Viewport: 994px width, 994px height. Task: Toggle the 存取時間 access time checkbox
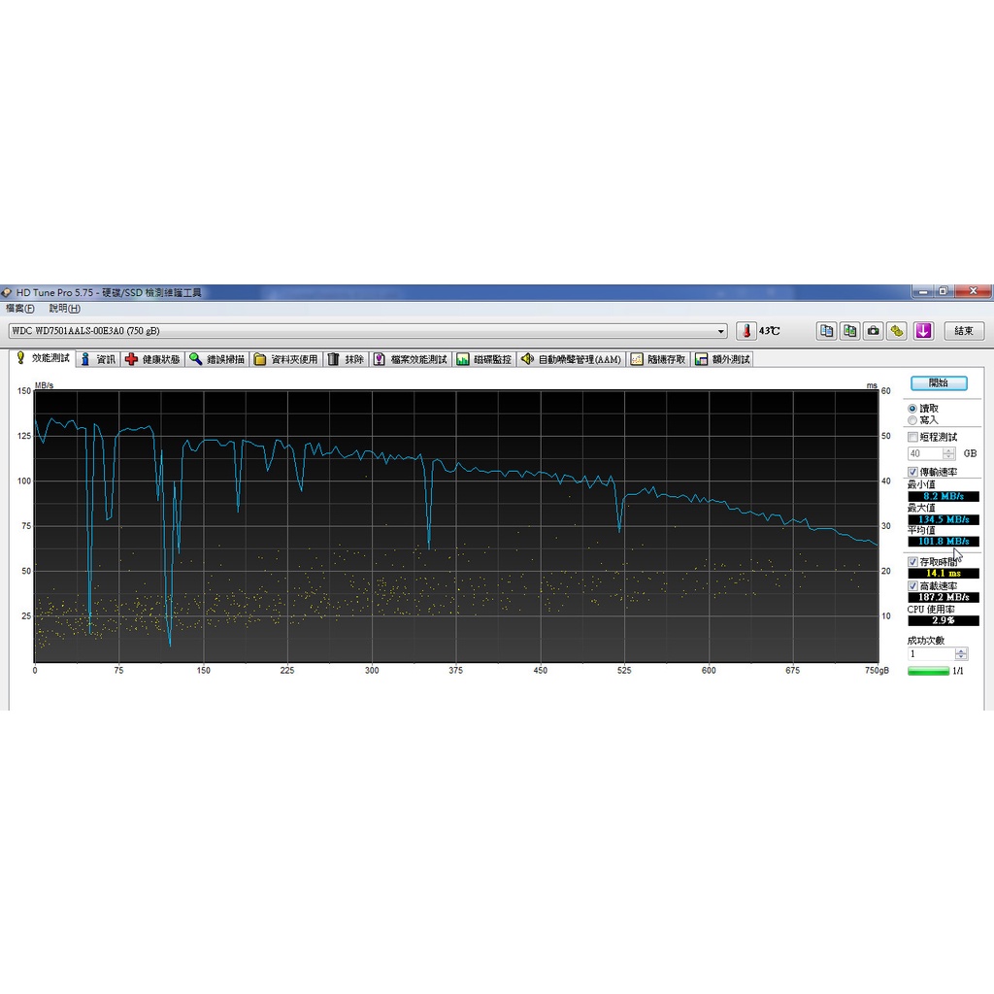(912, 562)
